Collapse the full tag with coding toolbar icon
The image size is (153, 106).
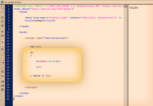click(x=2, y=18)
